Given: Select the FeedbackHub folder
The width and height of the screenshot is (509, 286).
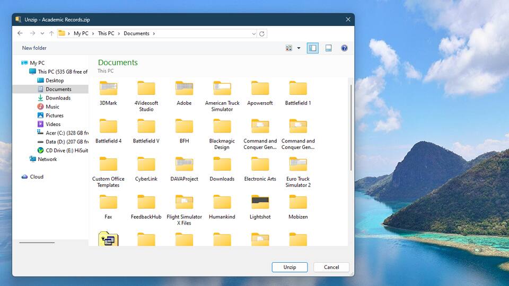Looking at the screenshot, I should click(x=146, y=207).
